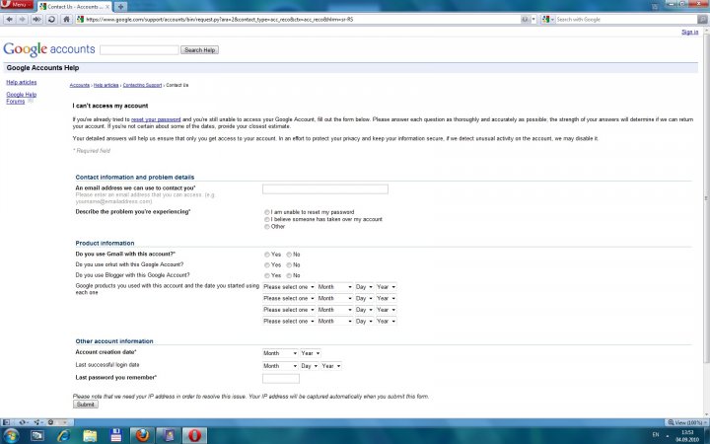
Task: Open the Windows Start menu
Action: pos(11,436)
